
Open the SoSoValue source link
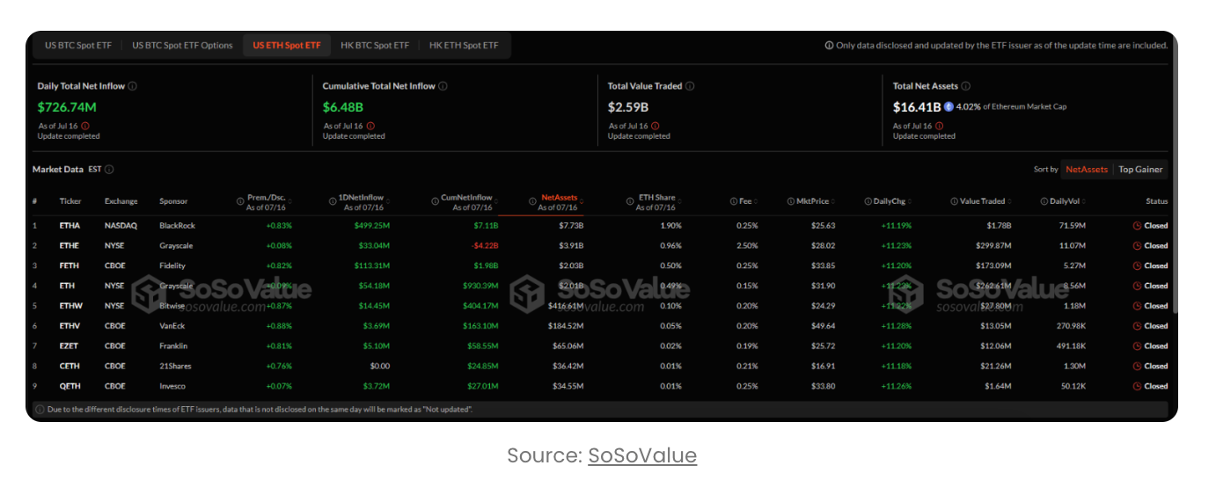pyautogui.click(x=642, y=455)
